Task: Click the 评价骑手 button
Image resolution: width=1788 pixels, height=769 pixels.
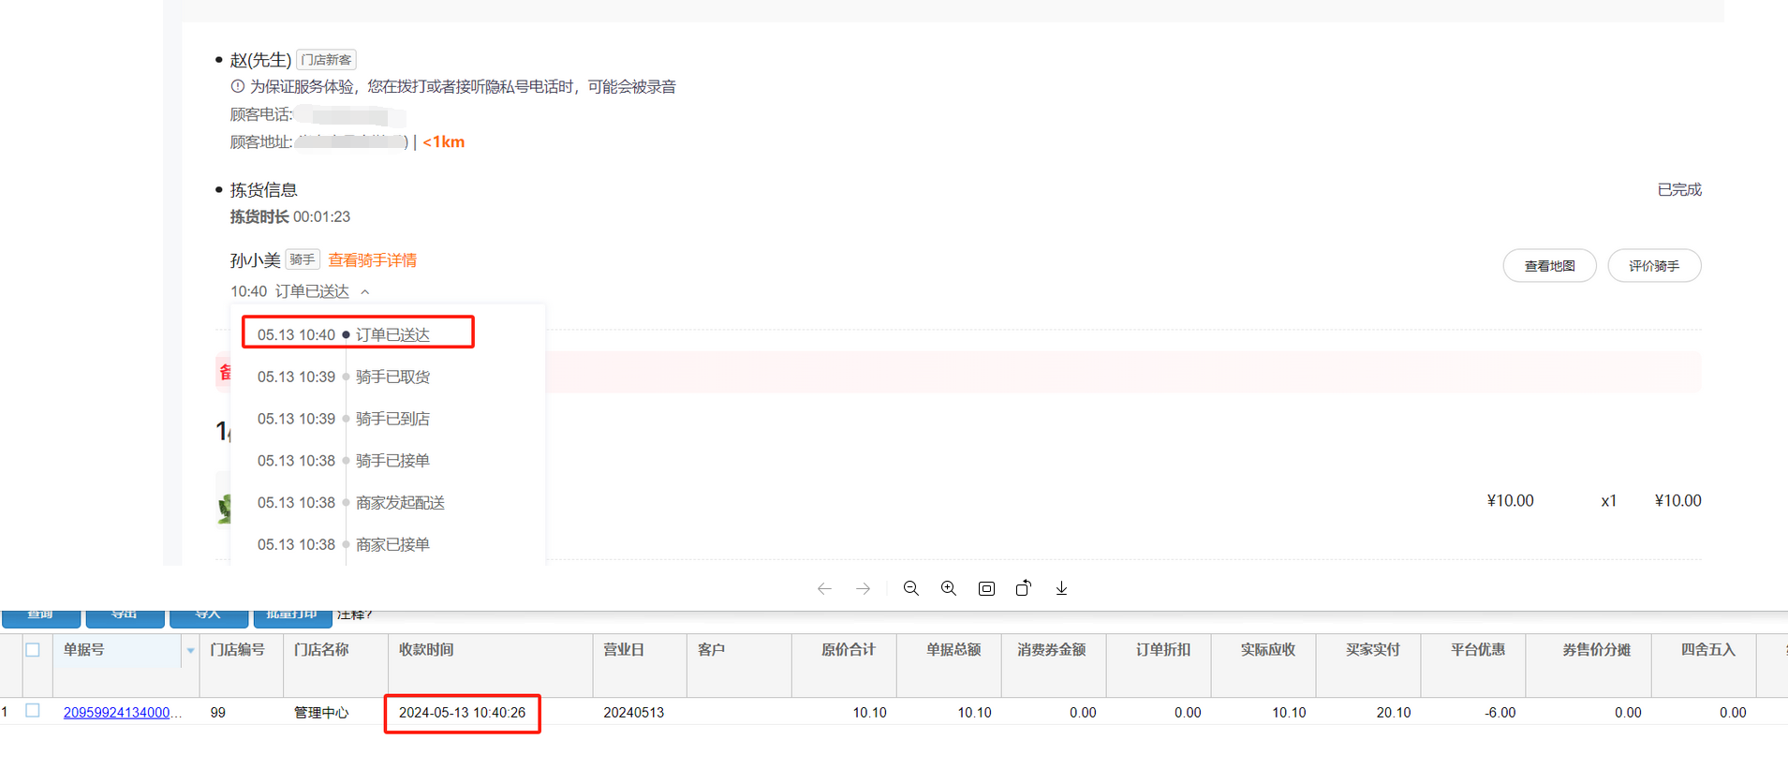Action: (1654, 266)
